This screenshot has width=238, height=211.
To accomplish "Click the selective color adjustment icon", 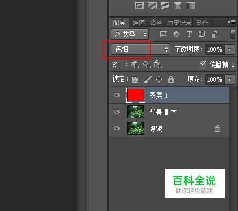I will point(178,6).
